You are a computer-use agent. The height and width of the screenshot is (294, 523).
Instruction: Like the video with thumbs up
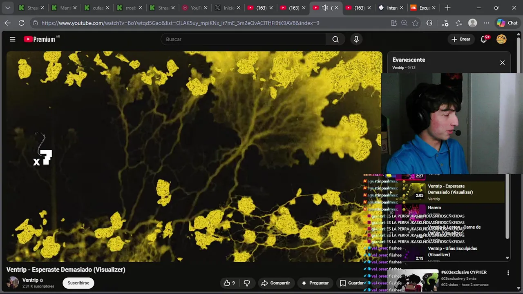click(x=229, y=283)
